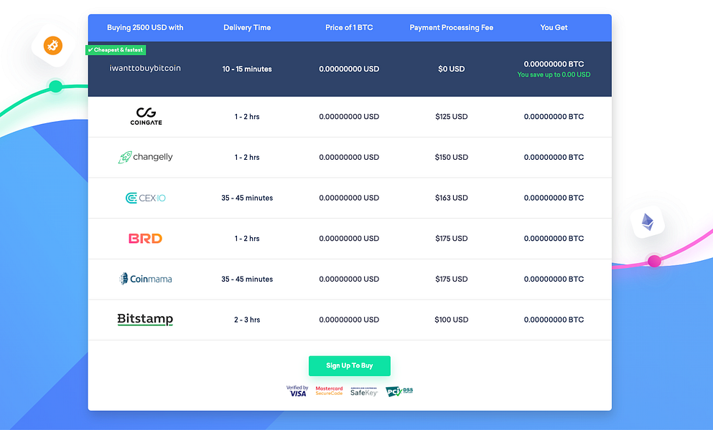This screenshot has width=713, height=430.
Task: Click the Changelly rocket logo
Action: 146,157
